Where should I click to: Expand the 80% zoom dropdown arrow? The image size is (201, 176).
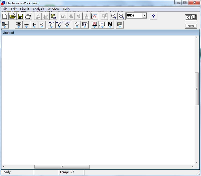(144, 15)
